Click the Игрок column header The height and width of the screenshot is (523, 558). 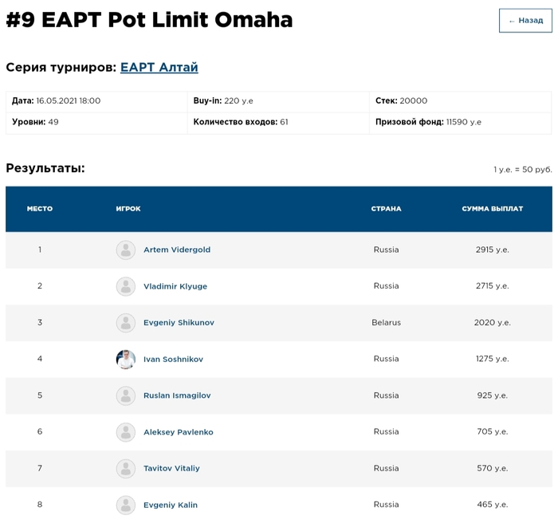point(128,209)
